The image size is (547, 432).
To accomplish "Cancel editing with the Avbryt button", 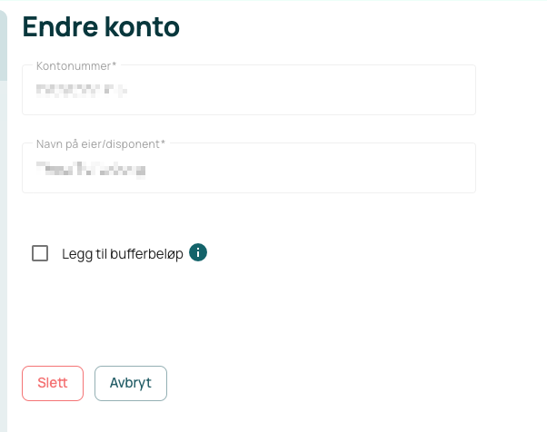I will click(x=131, y=383).
